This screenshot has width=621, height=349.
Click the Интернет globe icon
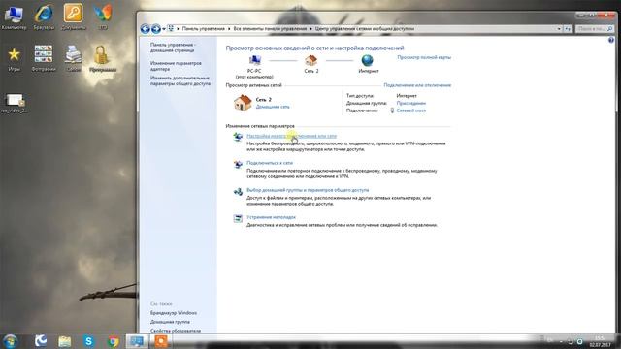(368, 60)
